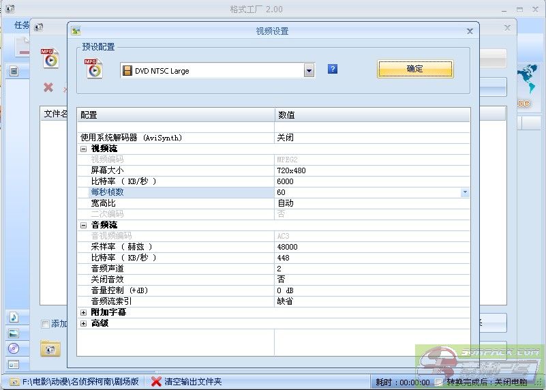Click the camera folder icon at bottom left
The width and height of the screenshot is (546, 390).
(50, 348)
